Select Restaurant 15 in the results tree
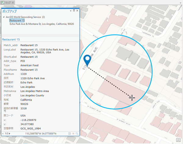The width and height of the screenshot is (183, 144). coord(17,20)
